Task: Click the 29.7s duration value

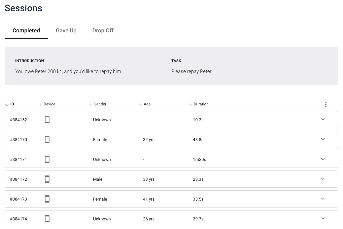Action: pyautogui.click(x=198, y=219)
